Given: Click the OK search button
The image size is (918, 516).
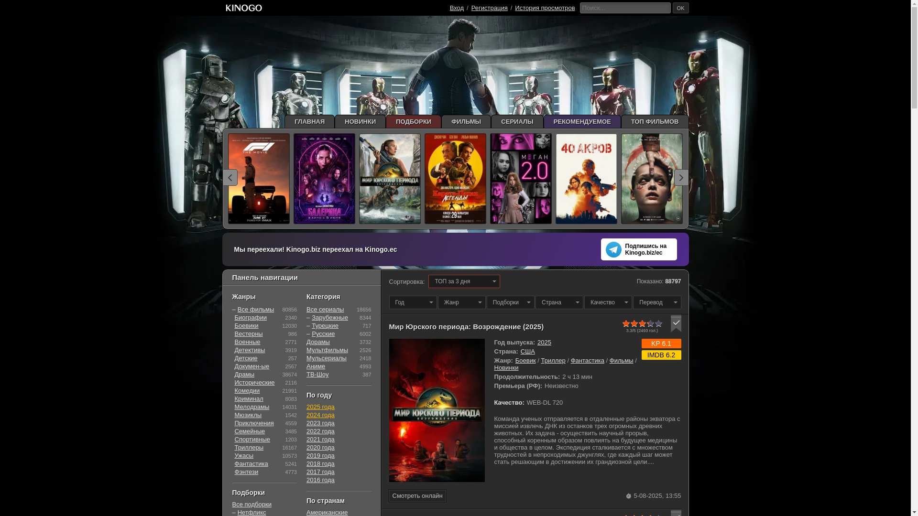Looking at the screenshot, I should [x=680, y=8].
